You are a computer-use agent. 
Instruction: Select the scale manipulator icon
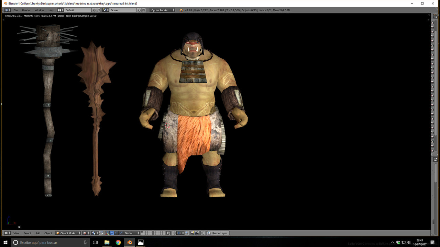121,233
